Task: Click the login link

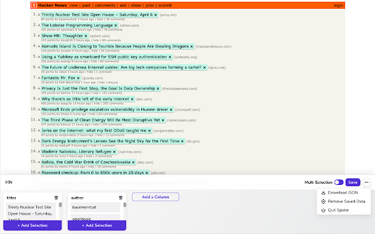Action: (x=339, y=5)
